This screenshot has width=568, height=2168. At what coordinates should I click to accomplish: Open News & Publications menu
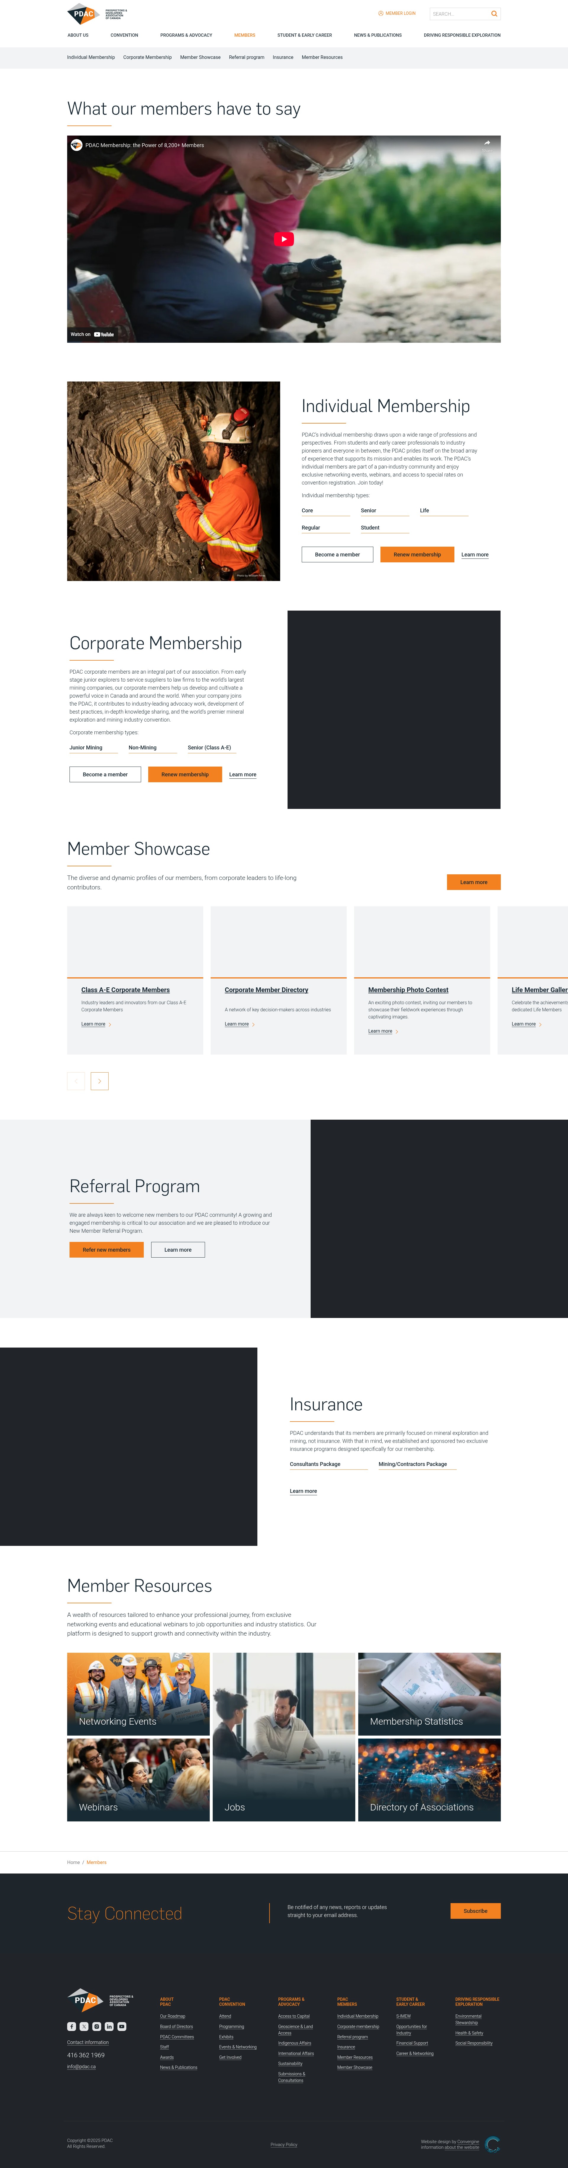[378, 35]
